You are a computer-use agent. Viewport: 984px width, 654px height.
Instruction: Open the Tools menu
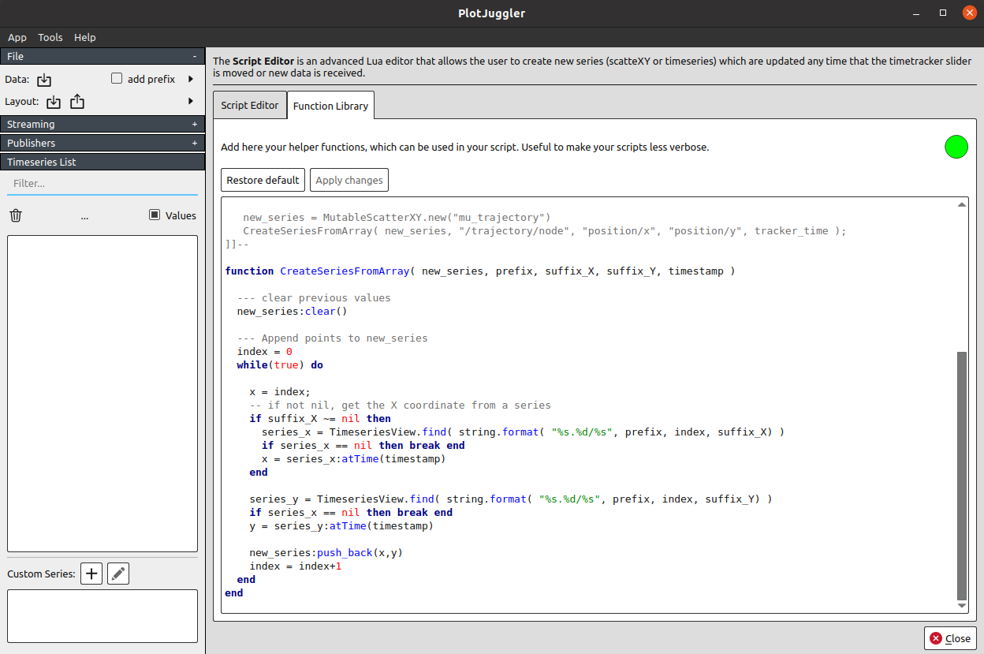[x=50, y=37]
